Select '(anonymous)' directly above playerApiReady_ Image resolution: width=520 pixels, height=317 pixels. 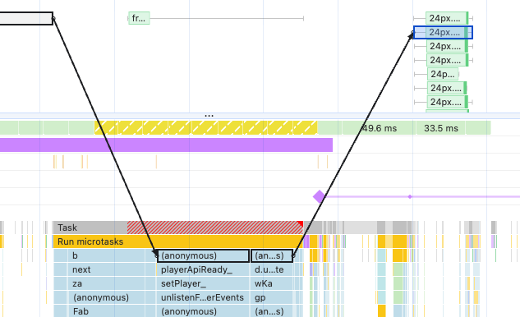pos(203,255)
